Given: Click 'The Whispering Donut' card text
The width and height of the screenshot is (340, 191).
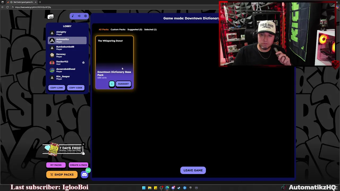Looking at the screenshot, I should pyautogui.click(x=110, y=41).
